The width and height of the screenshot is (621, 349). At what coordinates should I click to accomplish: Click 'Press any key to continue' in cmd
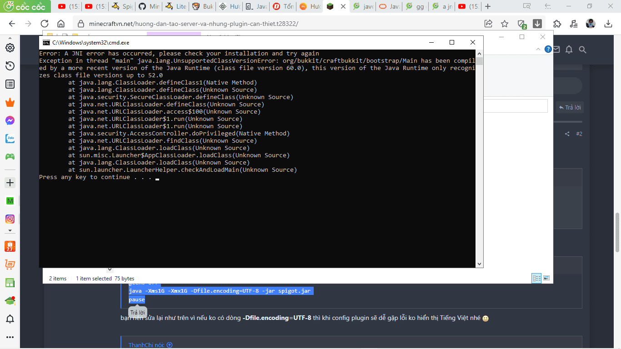pos(95,177)
